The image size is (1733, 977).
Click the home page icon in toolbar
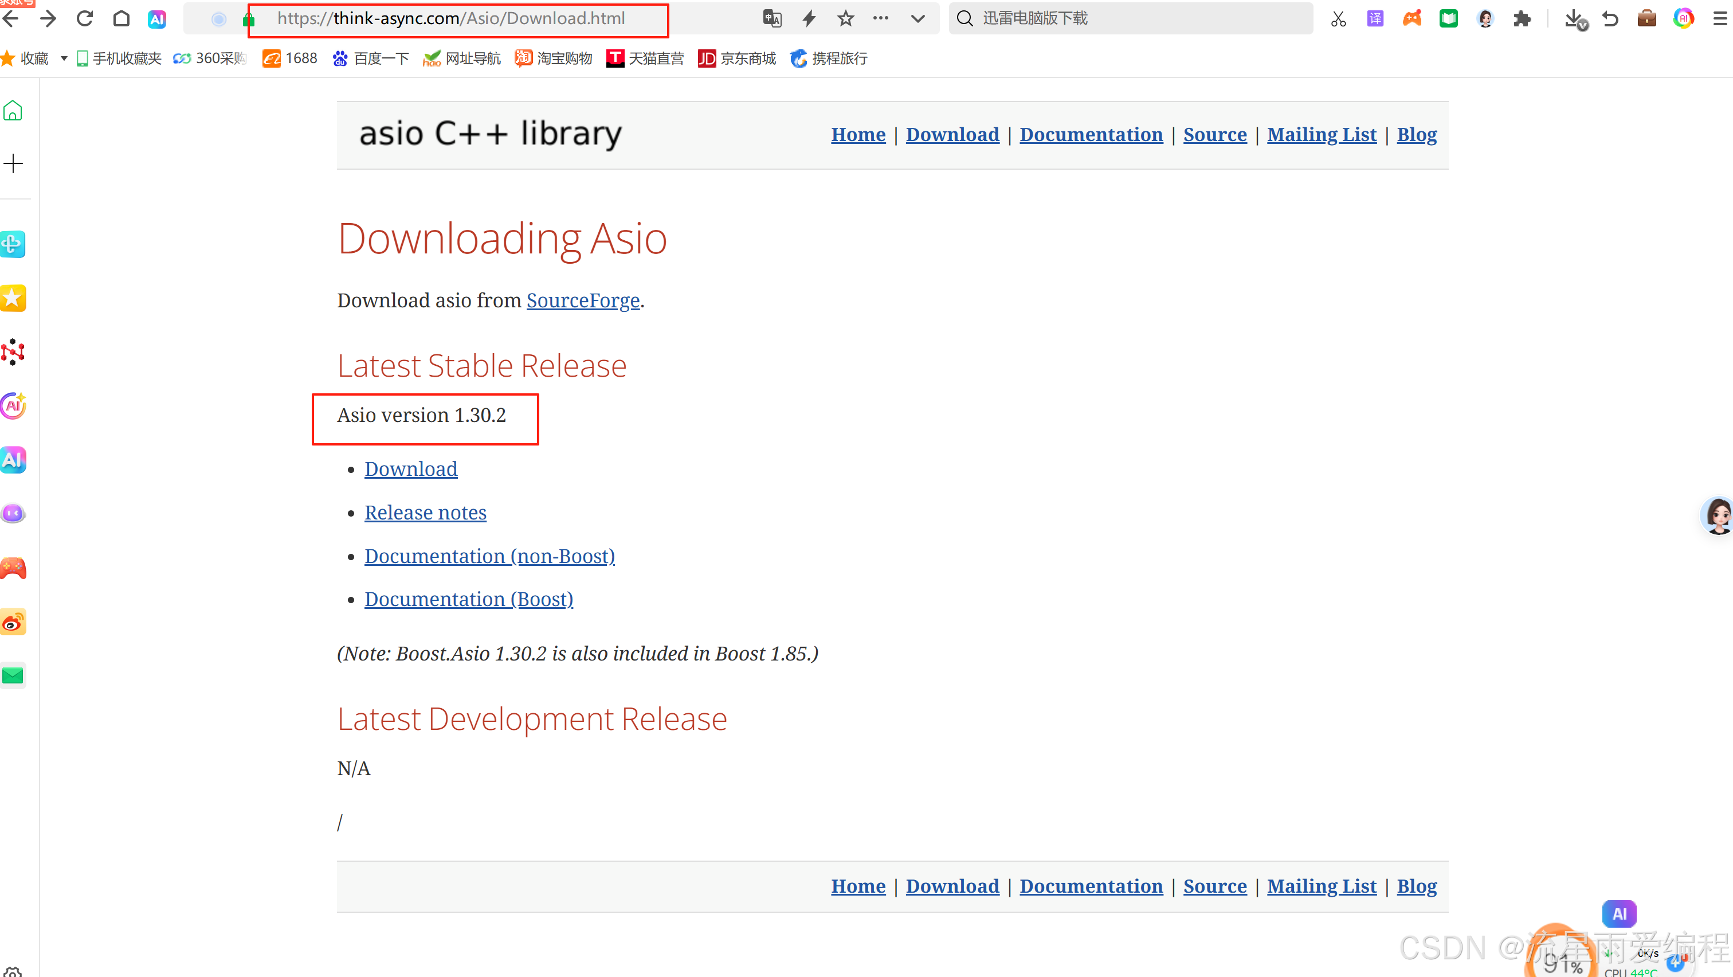pos(121,18)
